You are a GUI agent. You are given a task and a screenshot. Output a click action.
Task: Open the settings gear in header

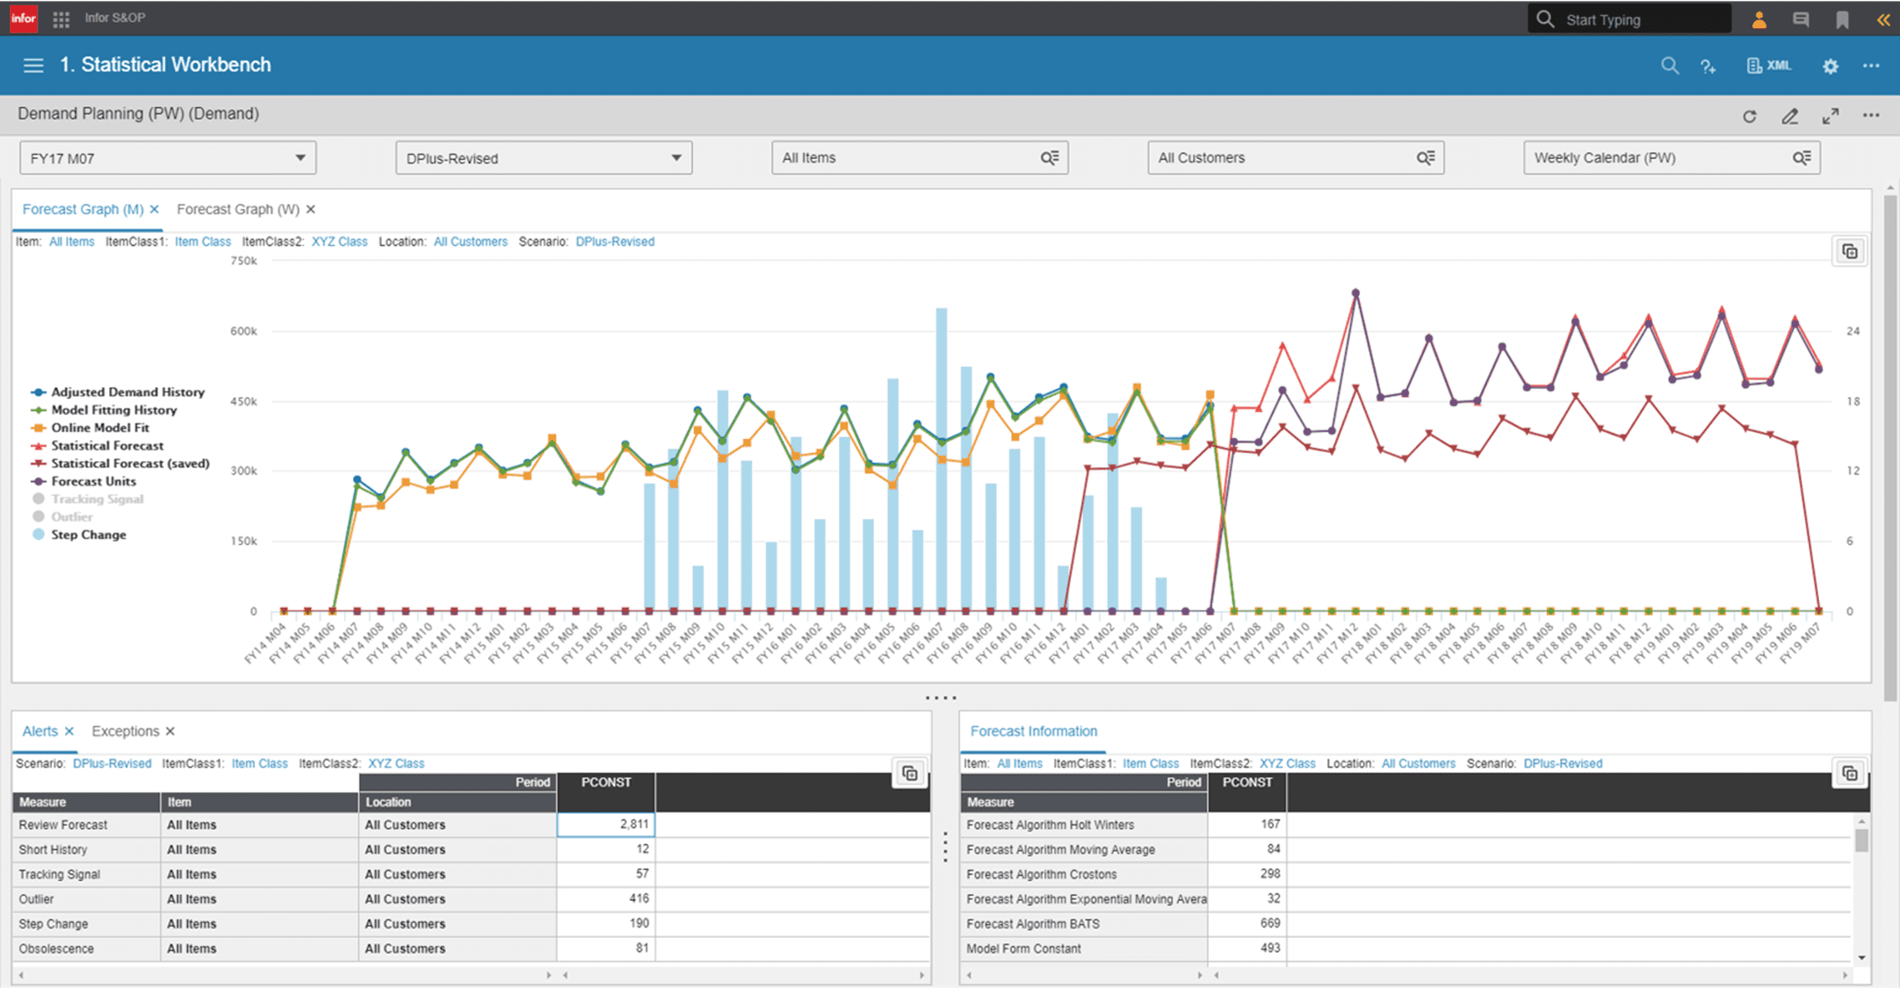point(1830,66)
